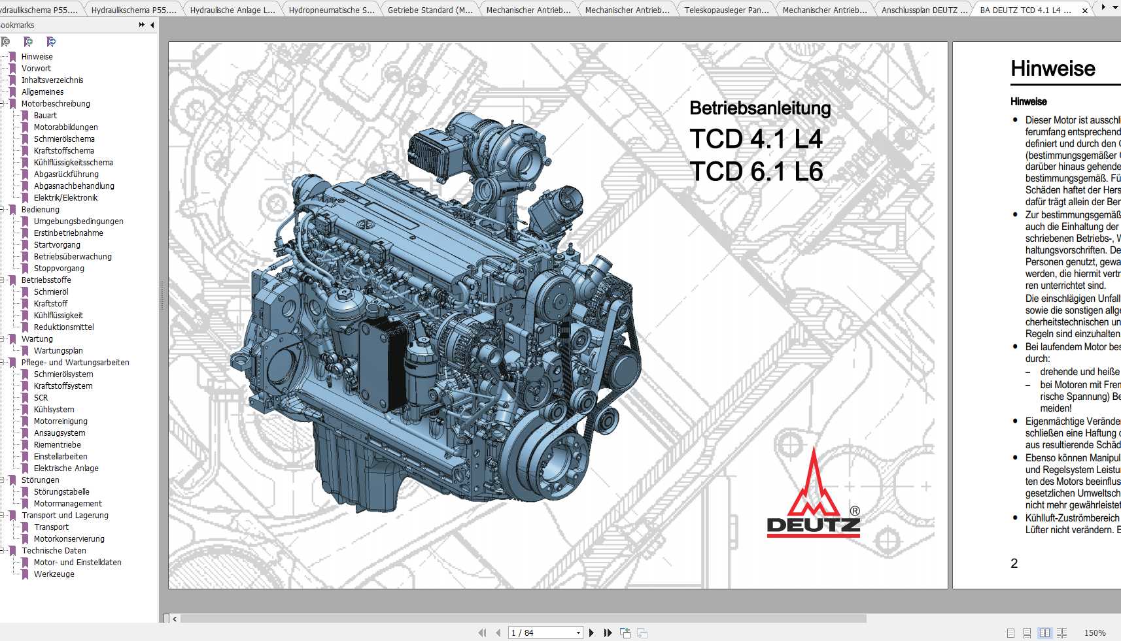Open Kühlflüssigkeitsschema bookmark
Screen dimensions: 1121x641
[x=73, y=162]
